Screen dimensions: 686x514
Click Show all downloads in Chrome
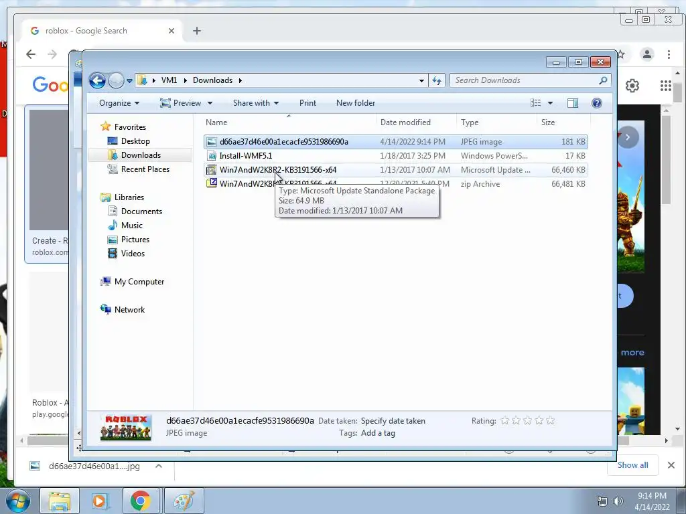pos(632,465)
